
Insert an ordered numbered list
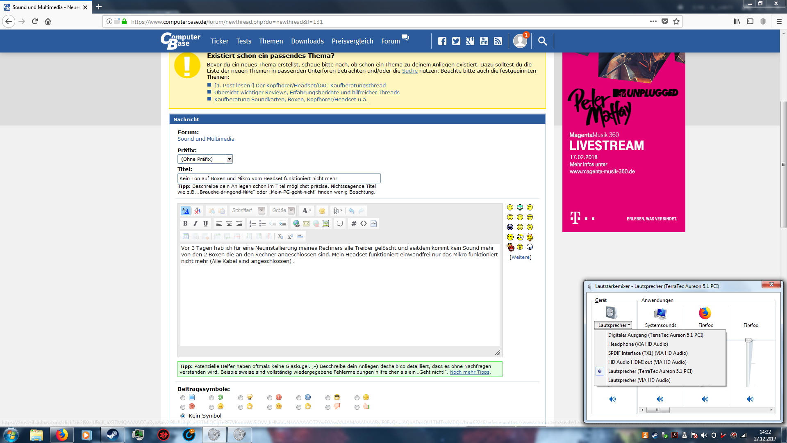tap(252, 224)
